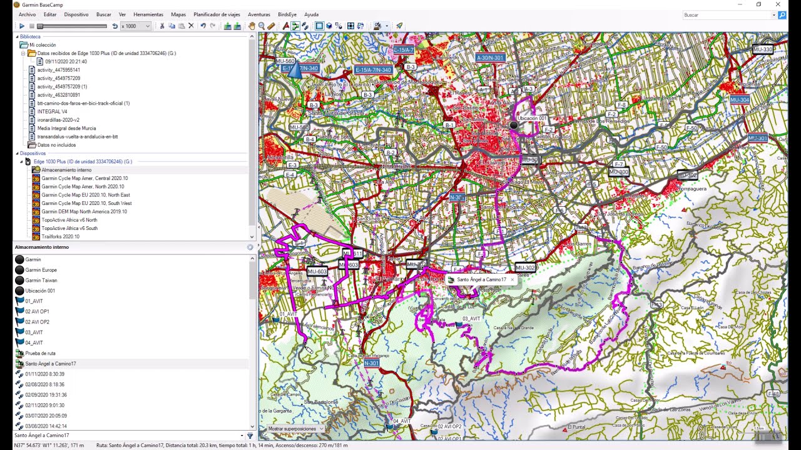This screenshot has width=801, height=450.
Task: Select the Zoom magnifier tool
Action: point(262,26)
